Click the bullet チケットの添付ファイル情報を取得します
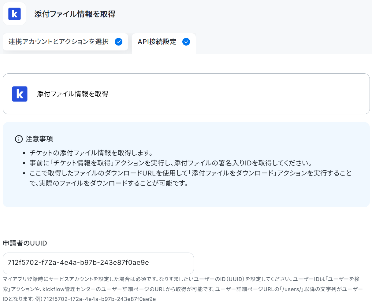The height and width of the screenshot is (303, 372). 91,153
